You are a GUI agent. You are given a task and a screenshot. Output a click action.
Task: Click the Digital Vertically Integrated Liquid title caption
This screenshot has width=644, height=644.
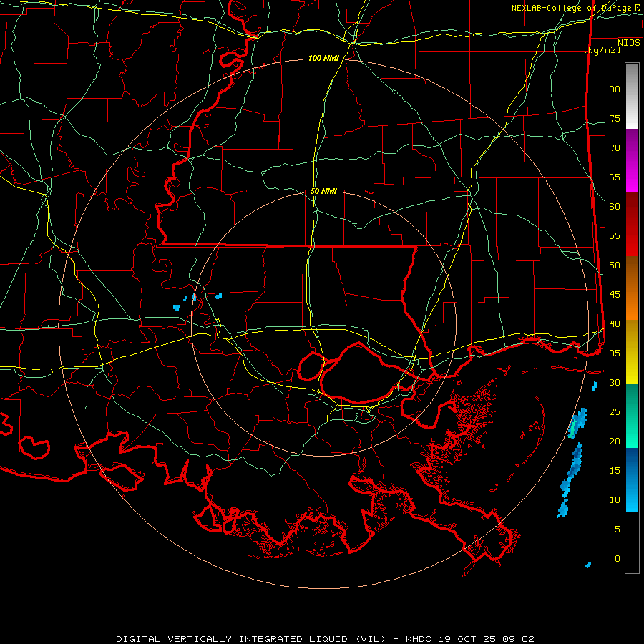(x=326, y=639)
